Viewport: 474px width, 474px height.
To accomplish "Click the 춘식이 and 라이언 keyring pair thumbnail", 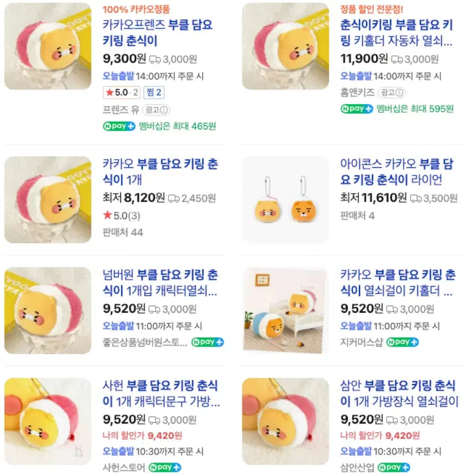I will [x=286, y=199].
